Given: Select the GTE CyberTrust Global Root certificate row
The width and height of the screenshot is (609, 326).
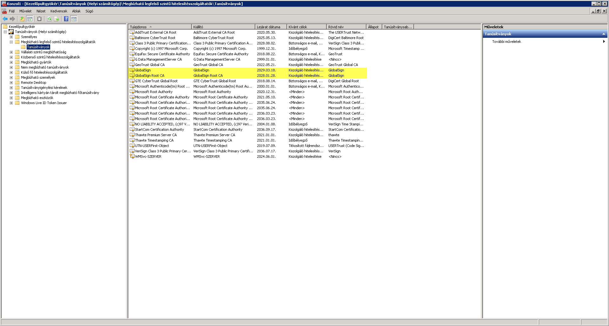Looking at the screenshot, I should [x=248, y=81].
